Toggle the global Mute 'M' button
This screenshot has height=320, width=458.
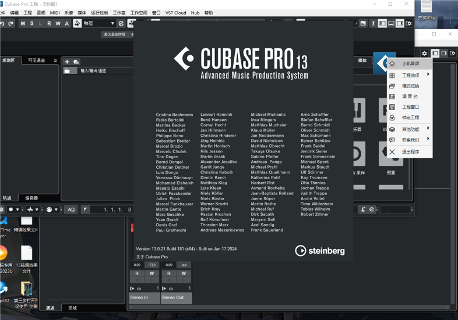(23, 23)
